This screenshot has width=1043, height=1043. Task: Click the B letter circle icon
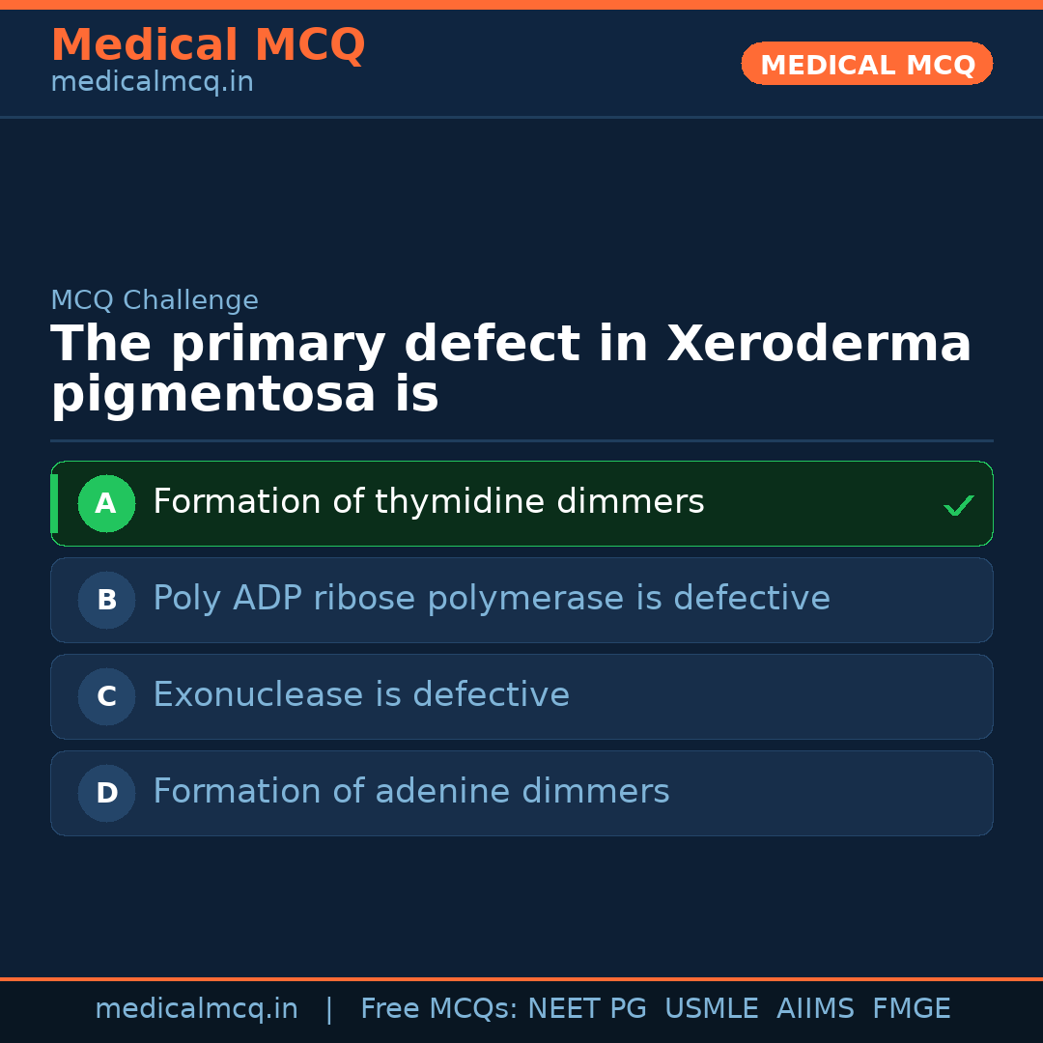pyautogui.click(x=106, y=600)
